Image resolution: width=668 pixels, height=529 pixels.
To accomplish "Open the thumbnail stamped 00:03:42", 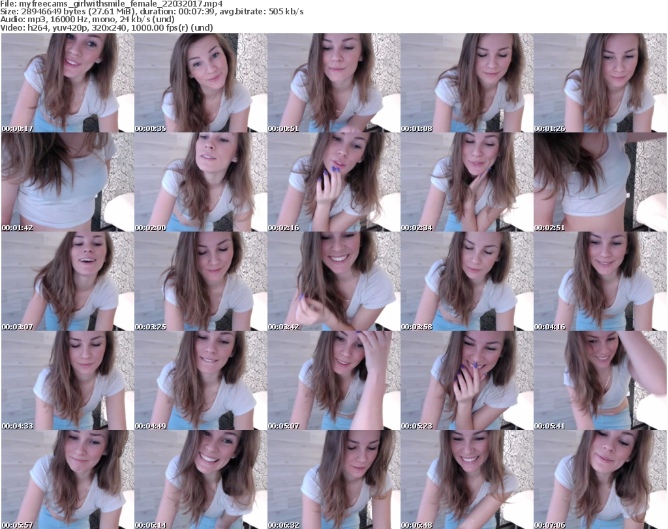I will point(334,281).
